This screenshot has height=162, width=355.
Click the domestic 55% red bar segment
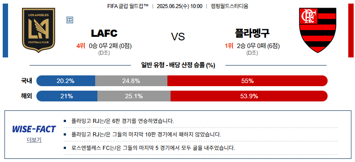[247, 81]
